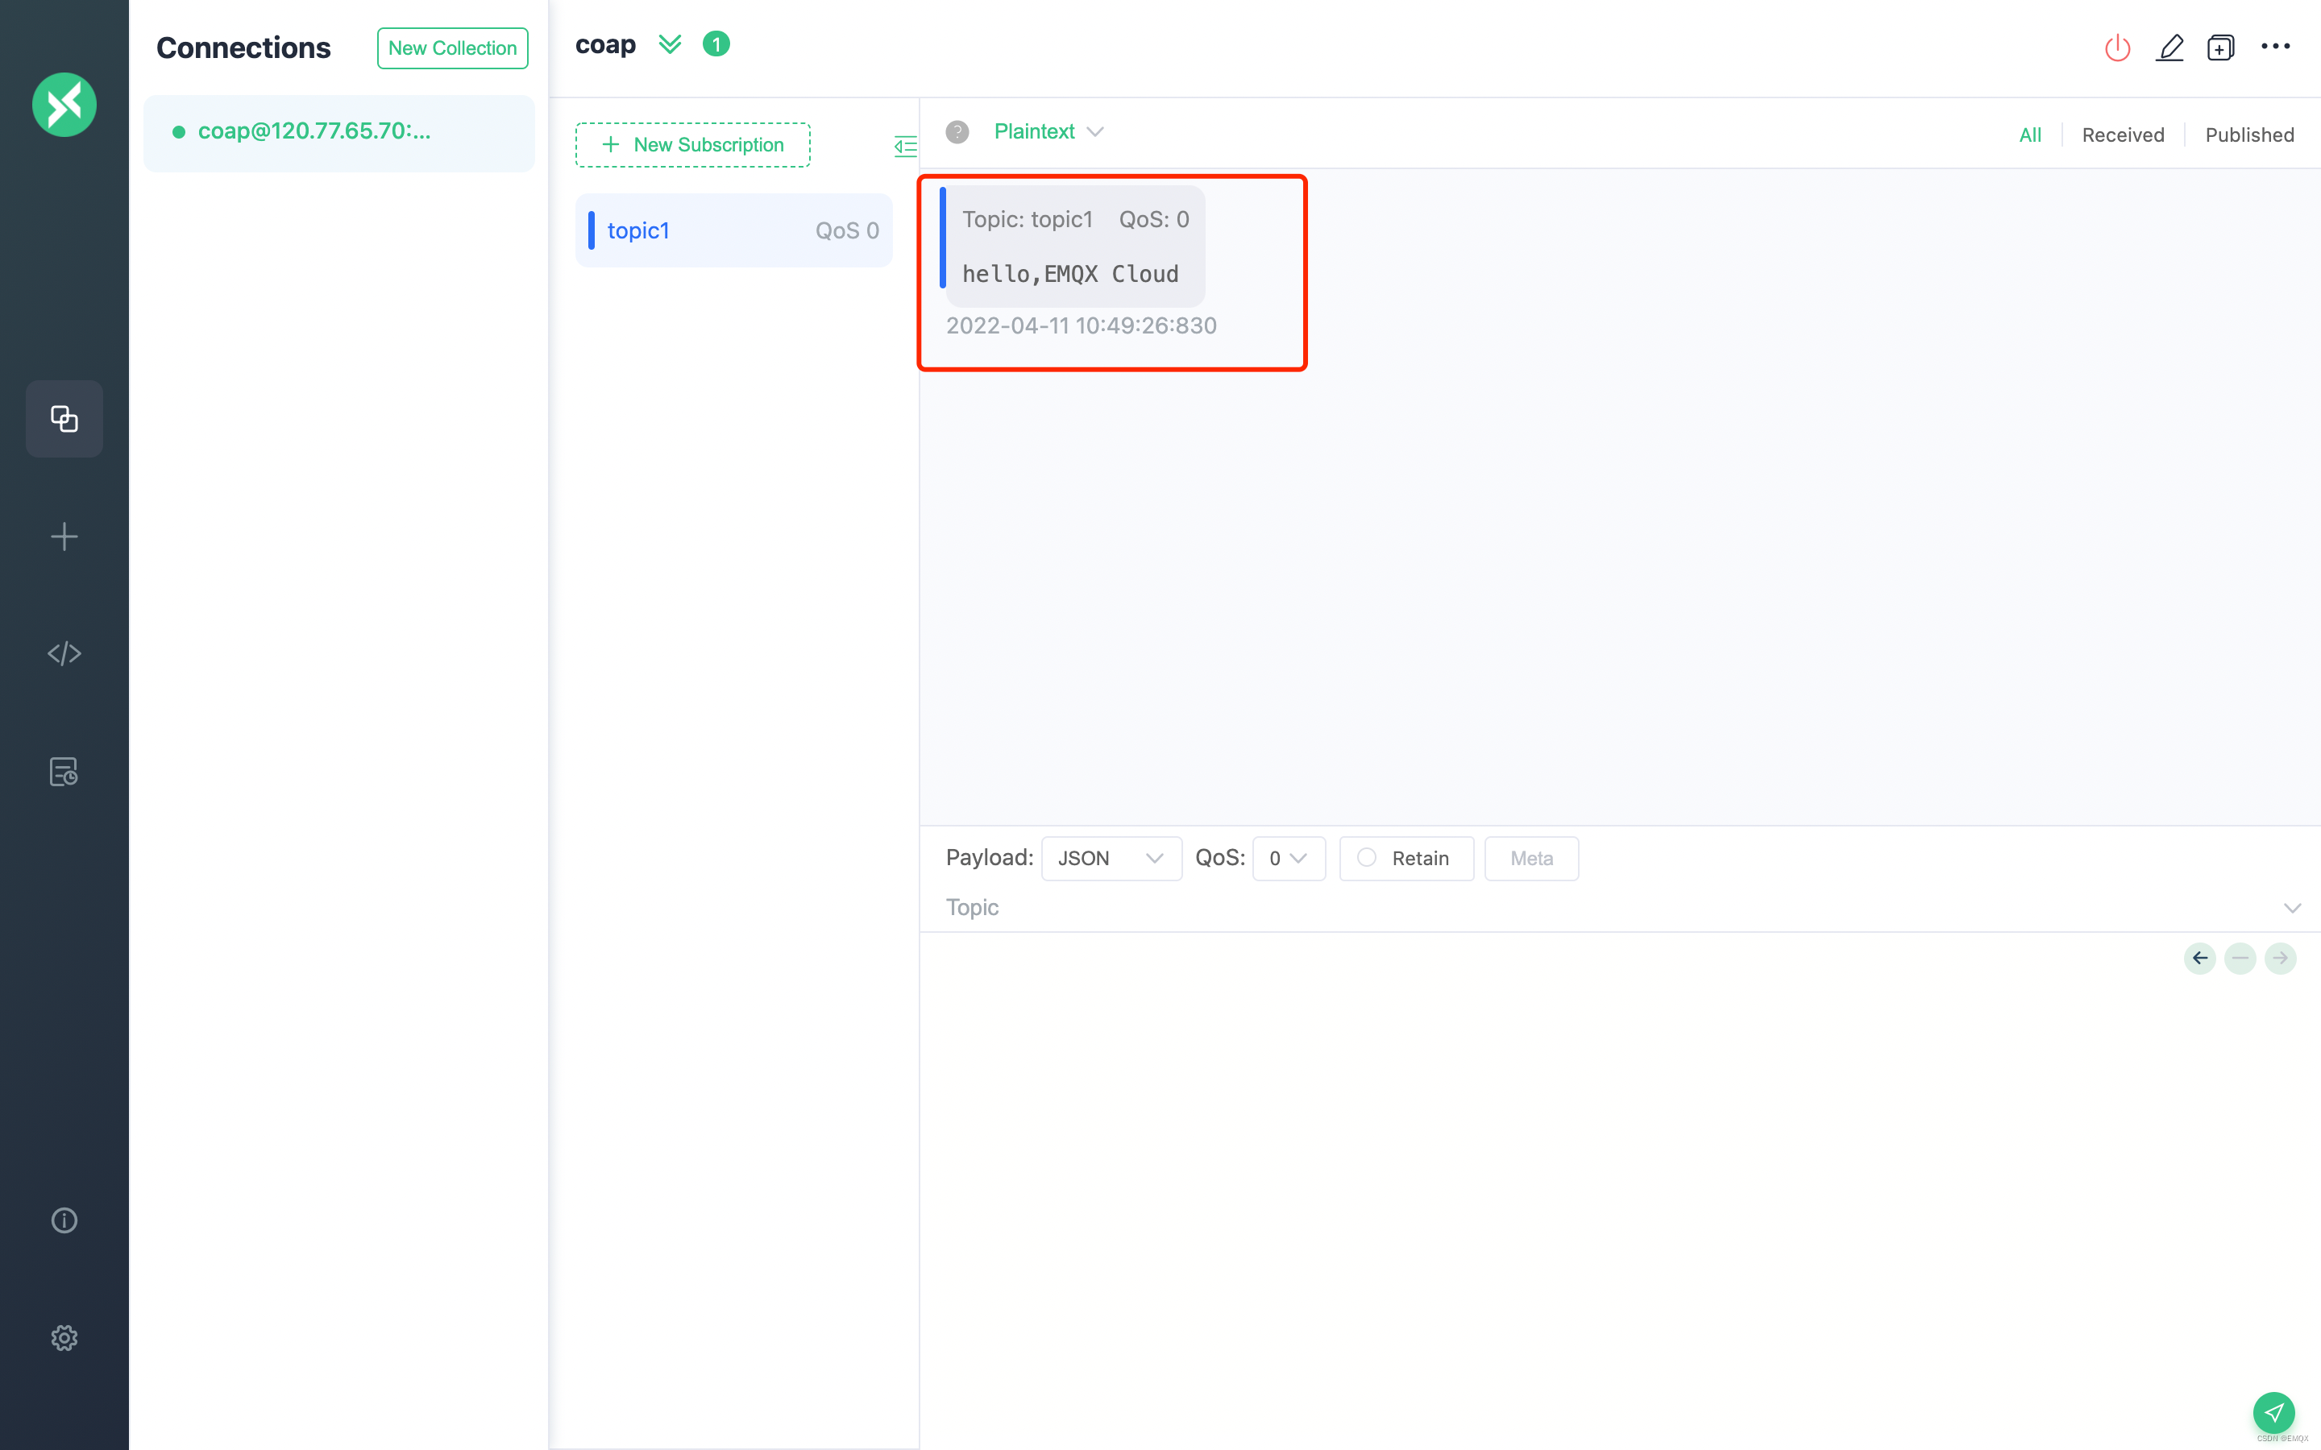The image size is (2321, 1450).
Task: Click the edit/pencil icon
Action: click(x=2169, y=47)
